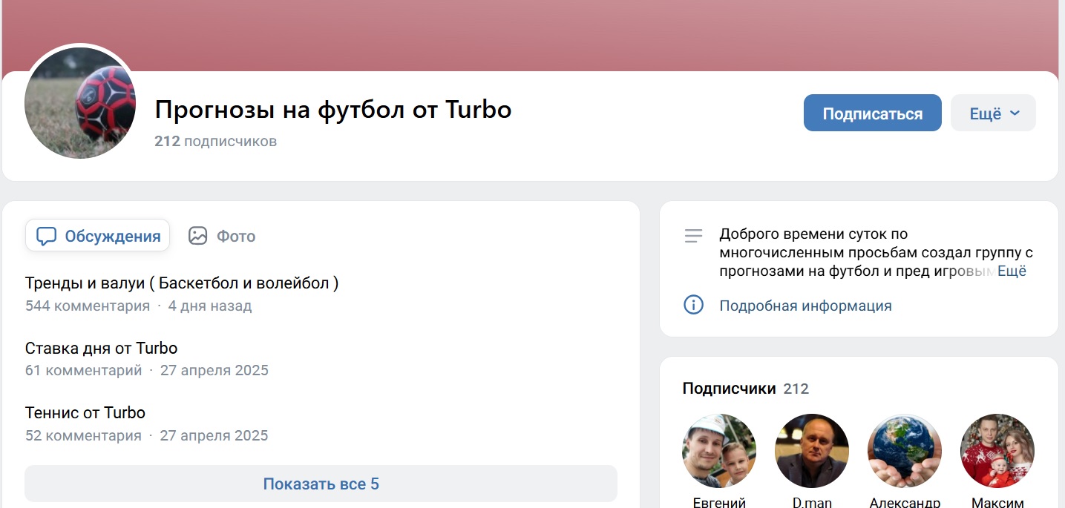Click subscriber name Максим
Screen dimensions: 1065x508
(x=997, y=502)
